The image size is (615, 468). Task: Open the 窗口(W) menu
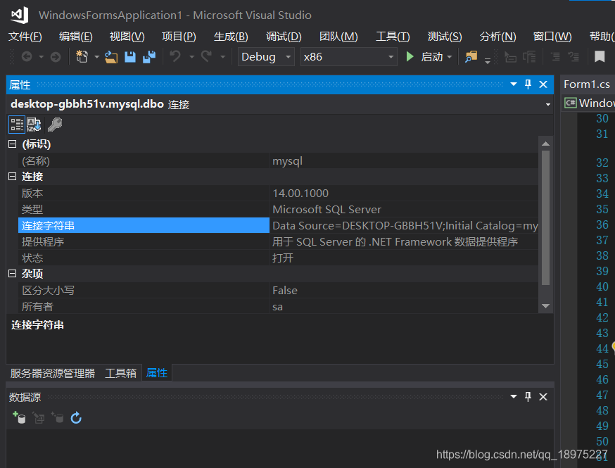(552, 37)
